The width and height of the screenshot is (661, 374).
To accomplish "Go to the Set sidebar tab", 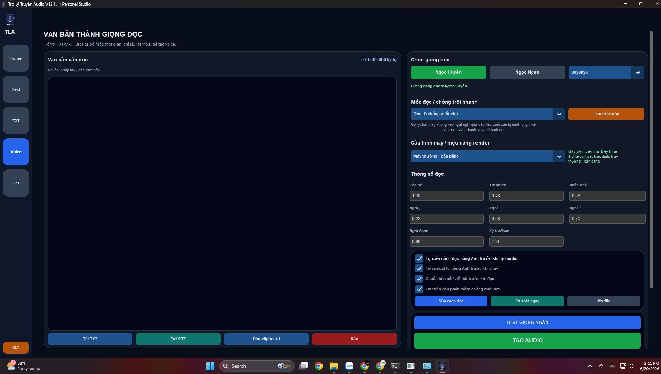I will point(16,183).
